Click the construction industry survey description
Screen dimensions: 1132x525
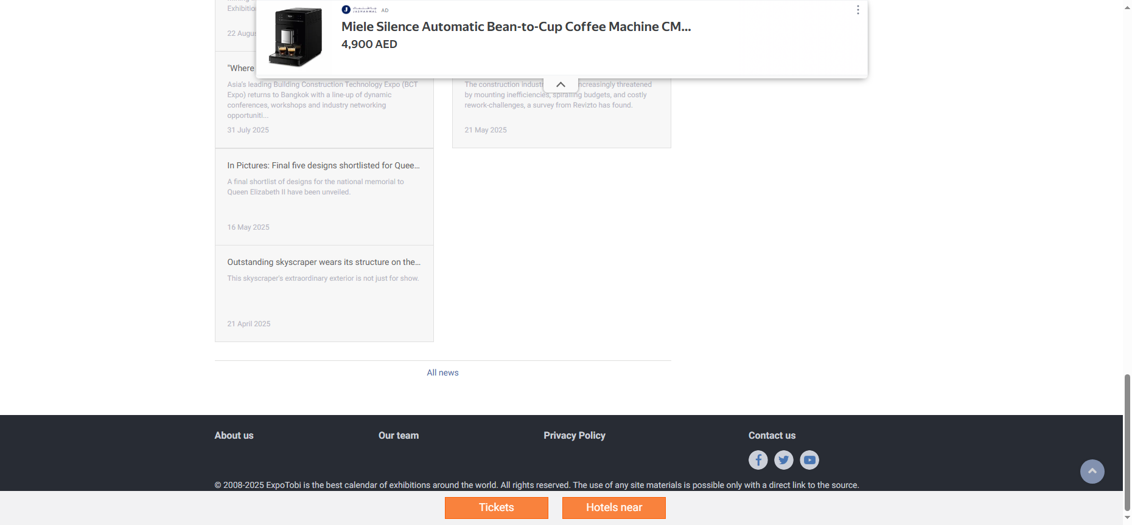tap(557, 95)
